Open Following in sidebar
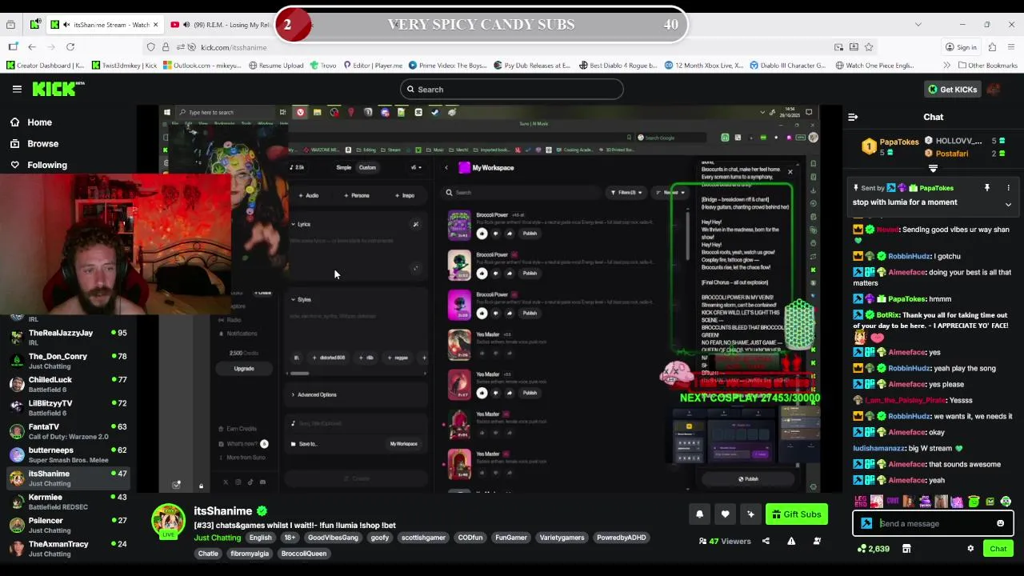 coord(38,165)
